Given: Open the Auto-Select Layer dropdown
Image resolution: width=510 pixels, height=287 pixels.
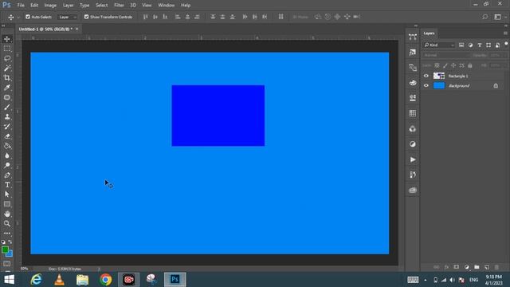Looking at the screenshot, I should [67, 17].
